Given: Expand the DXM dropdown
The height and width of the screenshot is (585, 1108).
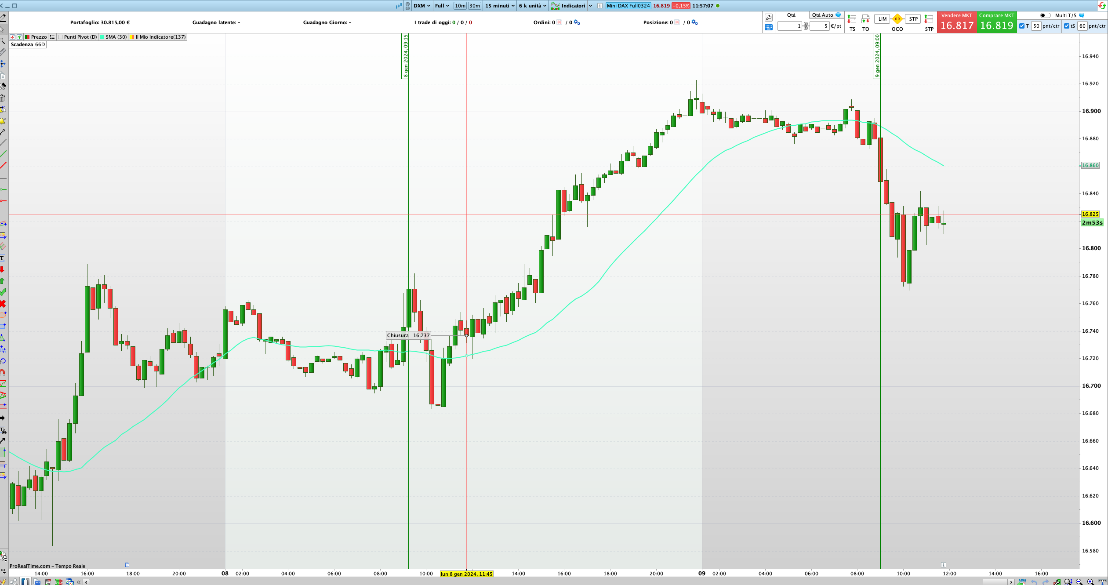Looking at the screenshot, I should click(422, 6).
